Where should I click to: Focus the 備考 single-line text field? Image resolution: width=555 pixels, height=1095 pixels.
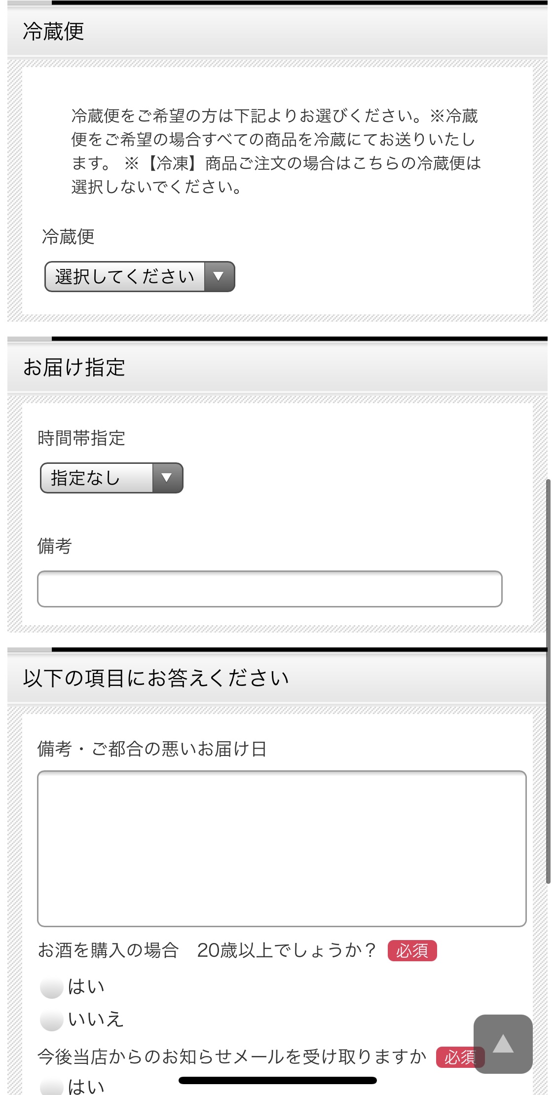pyautogui.click(x=270, y=589)
